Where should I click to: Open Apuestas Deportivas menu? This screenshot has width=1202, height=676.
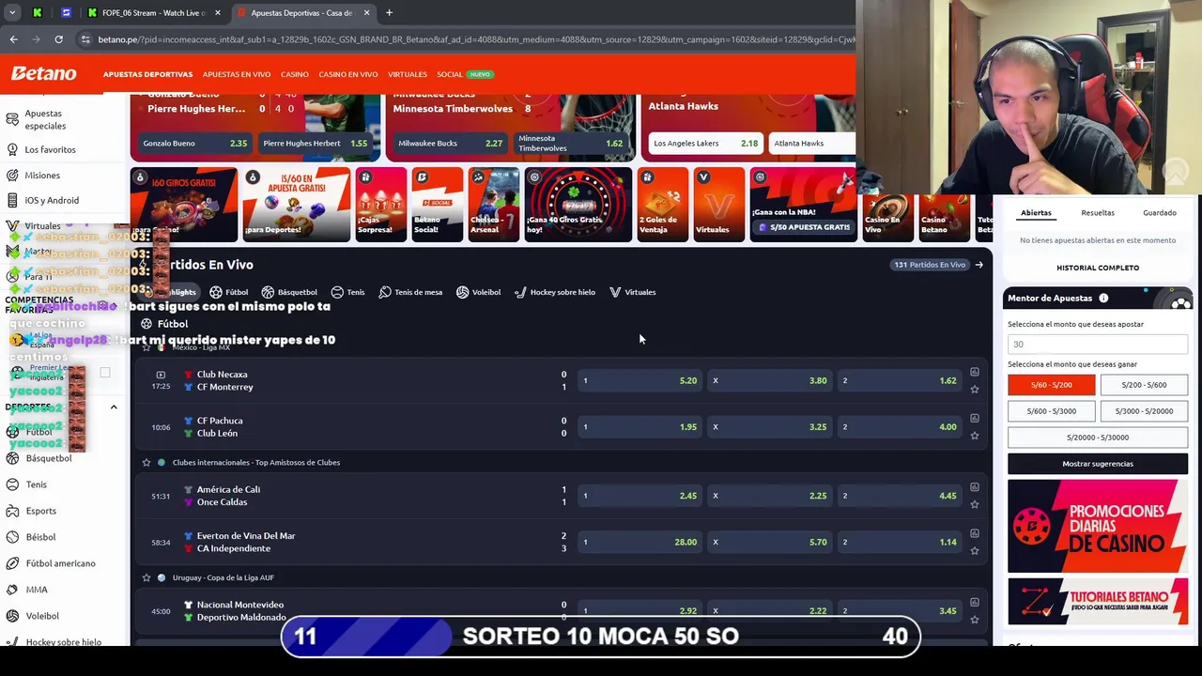(147, 74)
